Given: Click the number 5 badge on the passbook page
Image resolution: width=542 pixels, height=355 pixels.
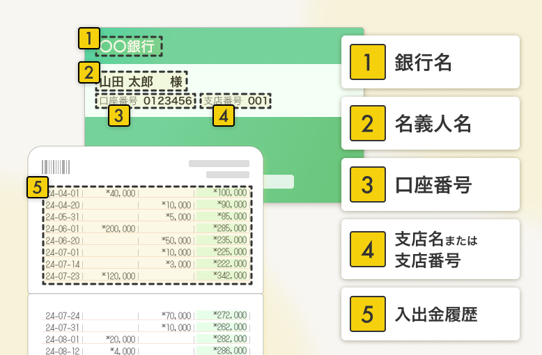Looking at the screenshot, I should (38, 187).
